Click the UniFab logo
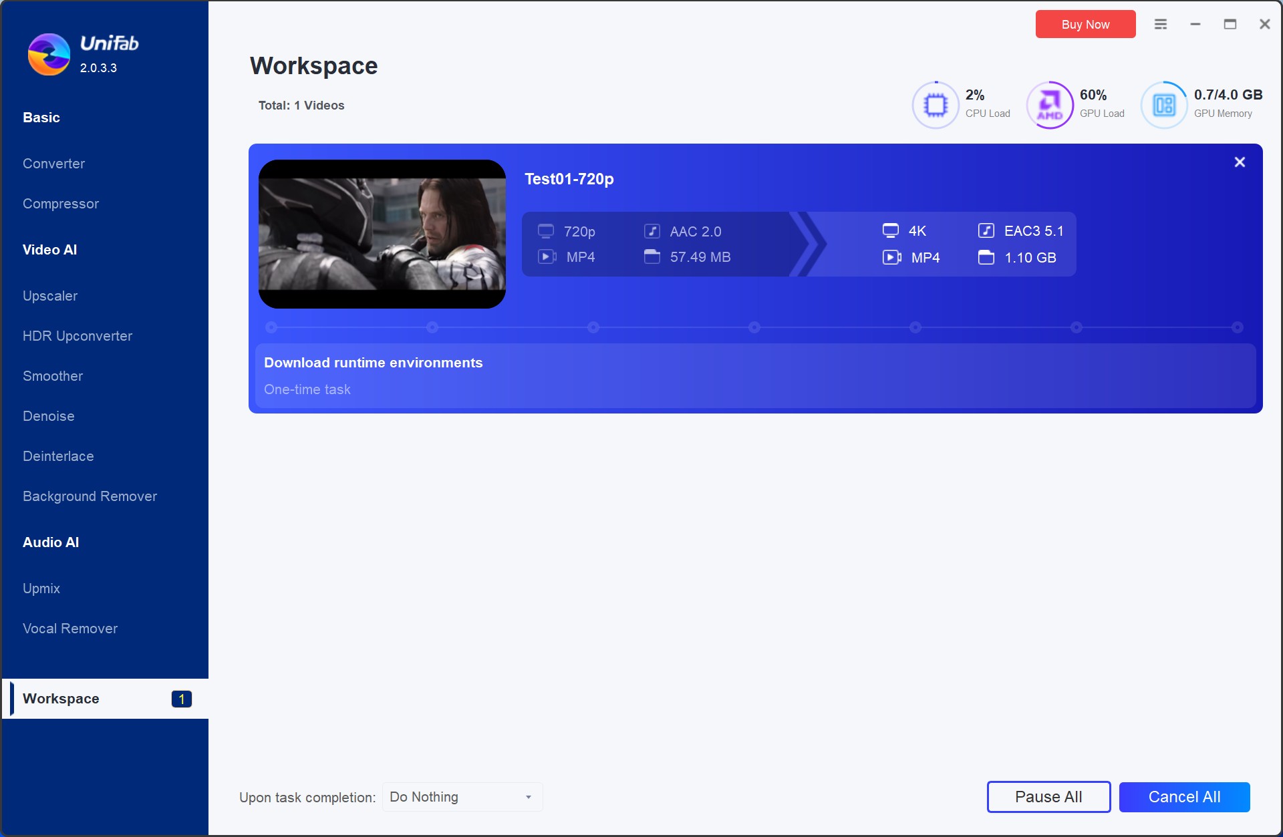This screenshot has width=1283, height=837. (47, 54)
